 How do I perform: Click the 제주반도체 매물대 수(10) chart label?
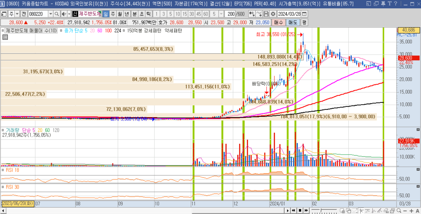point(31,30)
